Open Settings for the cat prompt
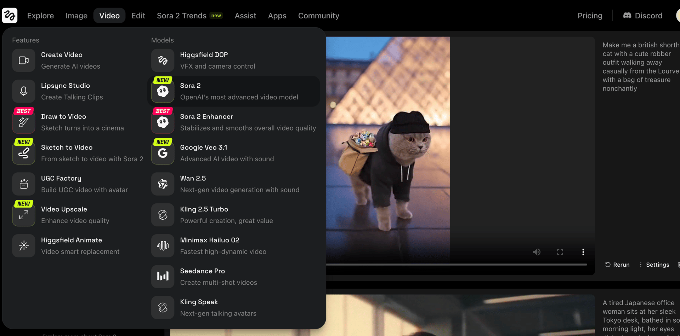 click(654, 265)
